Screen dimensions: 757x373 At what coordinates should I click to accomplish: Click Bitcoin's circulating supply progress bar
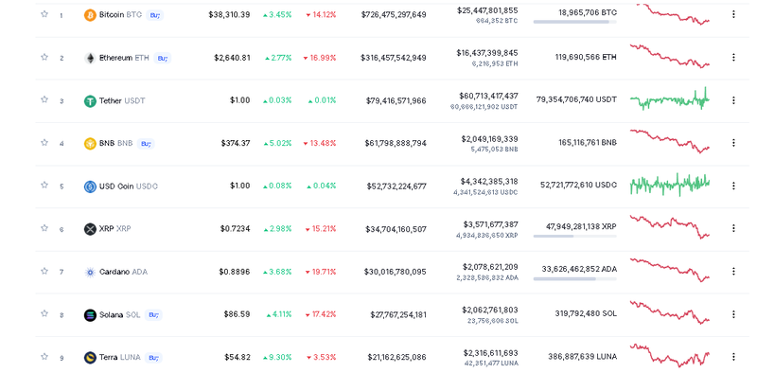[x=575, y=22]
